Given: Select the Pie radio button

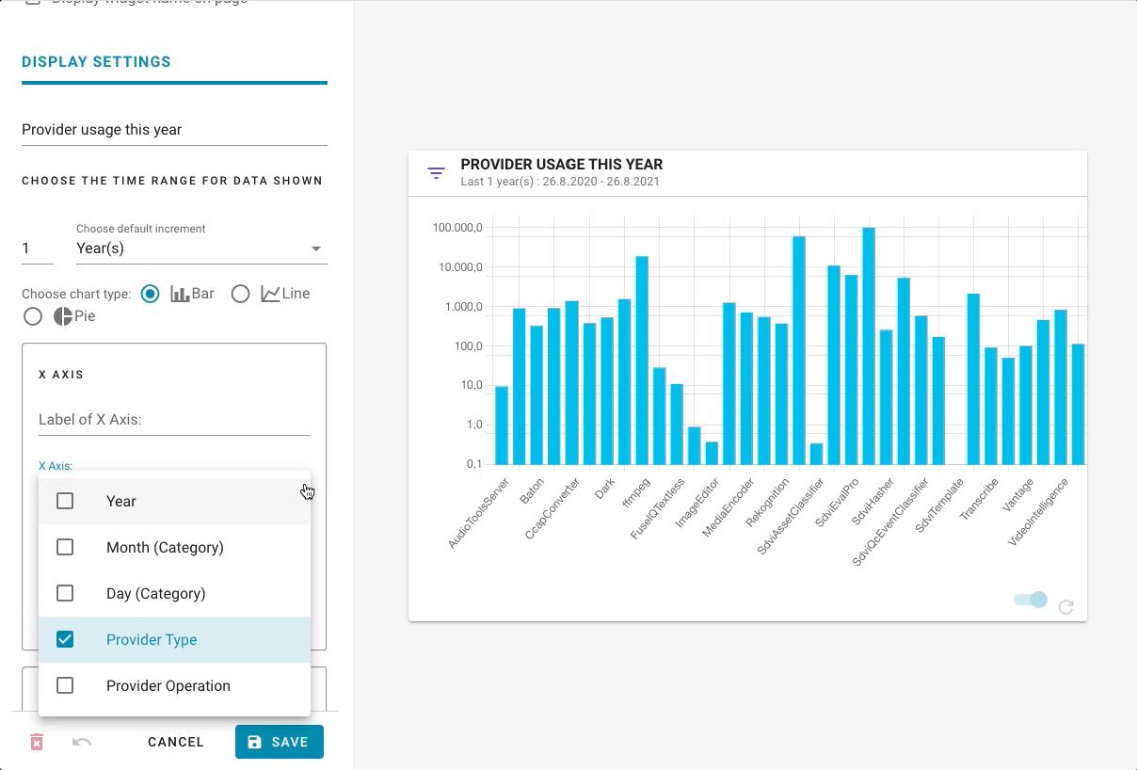Looking at the screenshot, I should point(33,316).
